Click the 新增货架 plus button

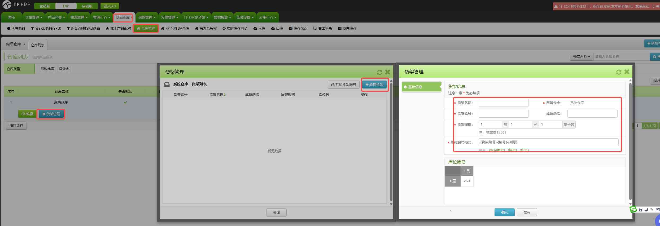click(x=374, y=85)
